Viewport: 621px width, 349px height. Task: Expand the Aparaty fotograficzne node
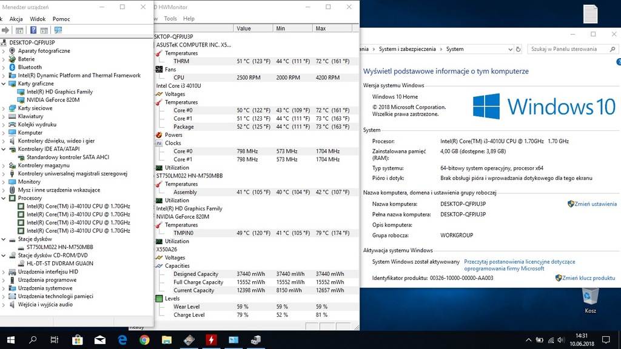pos(4,51)
